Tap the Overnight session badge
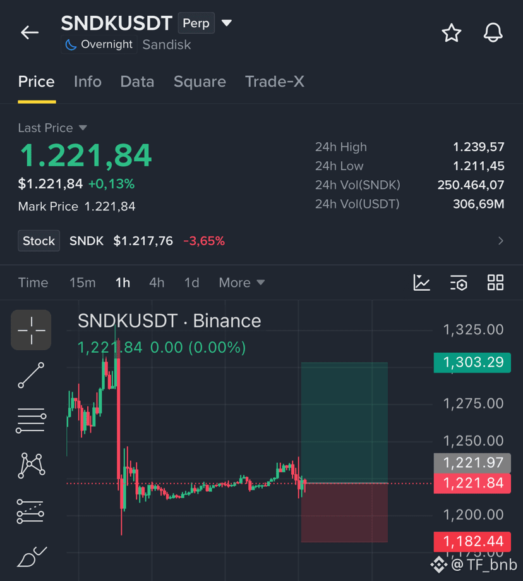This screenshot has width=523, height=581. (x=99, y=44)
